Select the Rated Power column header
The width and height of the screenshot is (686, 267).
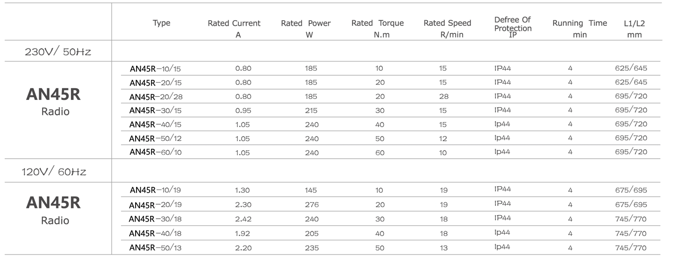pos(306,29)
